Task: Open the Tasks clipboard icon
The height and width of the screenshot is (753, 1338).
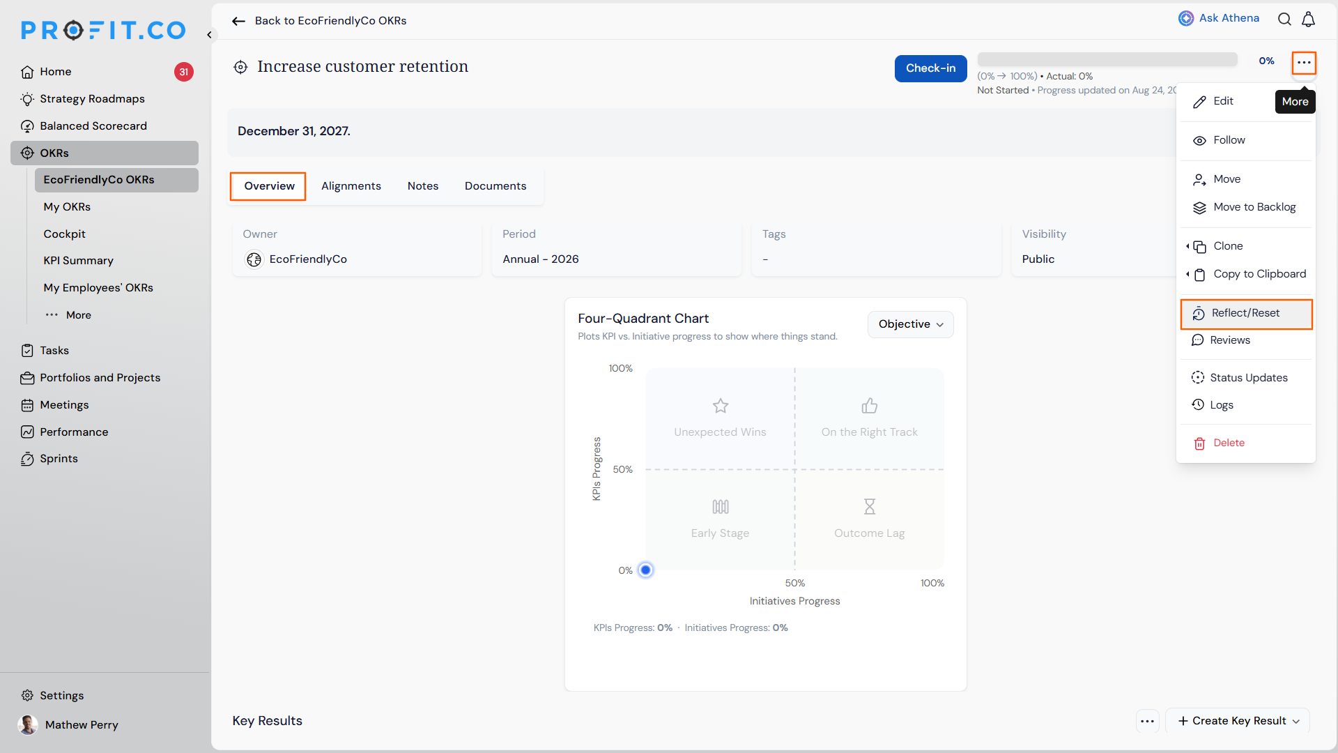Action: pyautogui.click(x=27, y=351)
